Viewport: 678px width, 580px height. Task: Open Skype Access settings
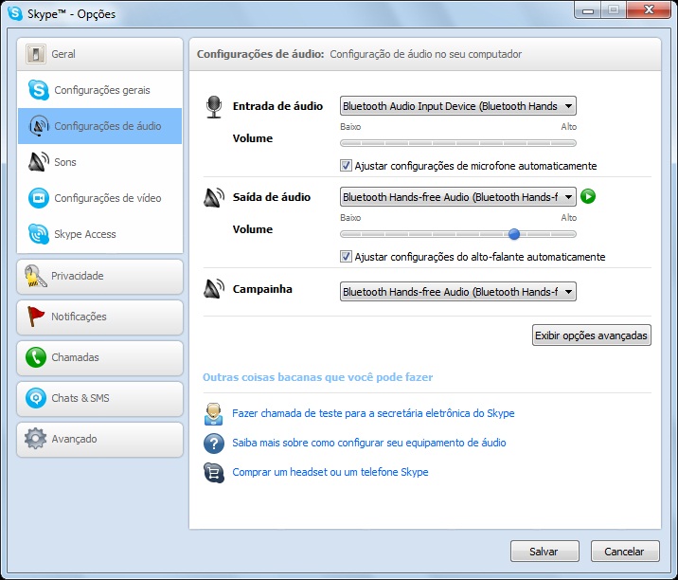pos(99,234)
